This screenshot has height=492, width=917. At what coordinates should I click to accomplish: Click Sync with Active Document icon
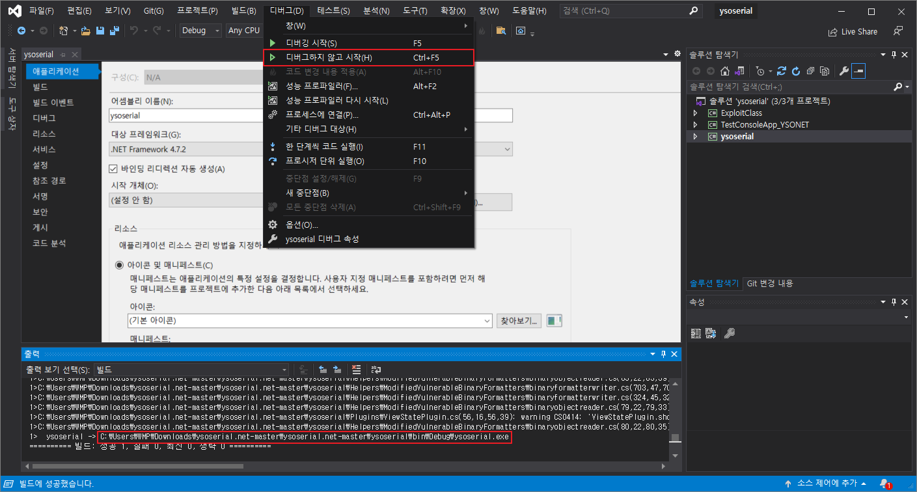(782, 71)
